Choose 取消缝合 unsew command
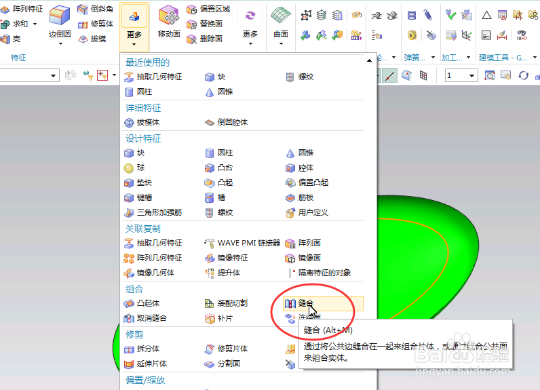Viewport: 540px width, 390px height. pos(145,318)
